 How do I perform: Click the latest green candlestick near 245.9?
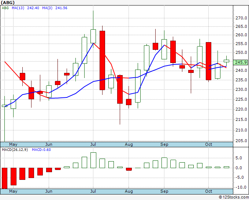(226, 61)
